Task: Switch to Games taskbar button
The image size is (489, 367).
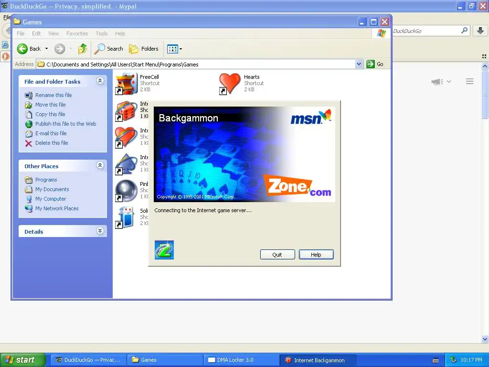Action: (165, 360)
